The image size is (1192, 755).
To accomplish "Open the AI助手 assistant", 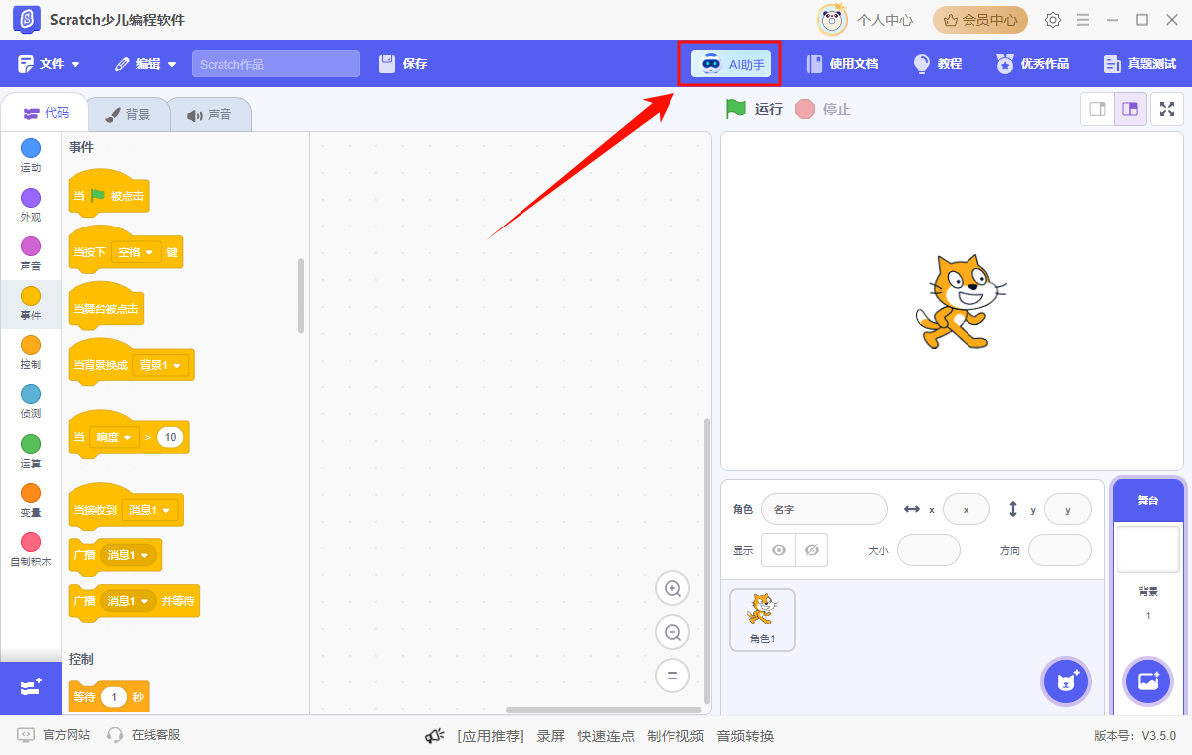I will coord(730,63).
